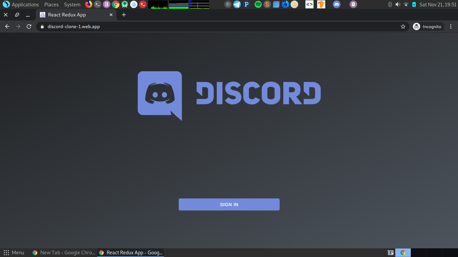Select the active Chrome workspace in switcher
Viewport: 458px width, 257px height.
tap(403, 253)
